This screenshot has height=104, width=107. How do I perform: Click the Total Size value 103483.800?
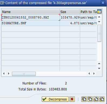[58, 89]
